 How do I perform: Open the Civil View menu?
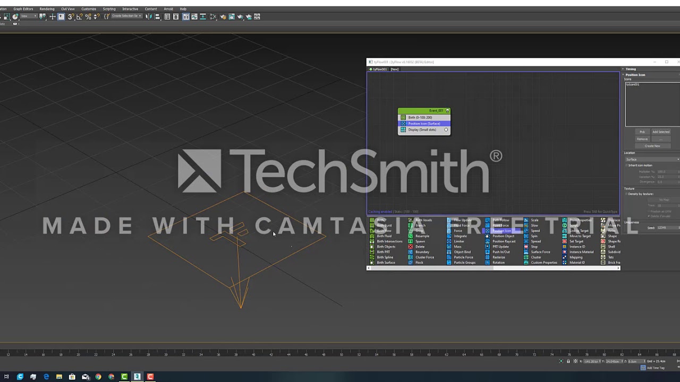67,9
